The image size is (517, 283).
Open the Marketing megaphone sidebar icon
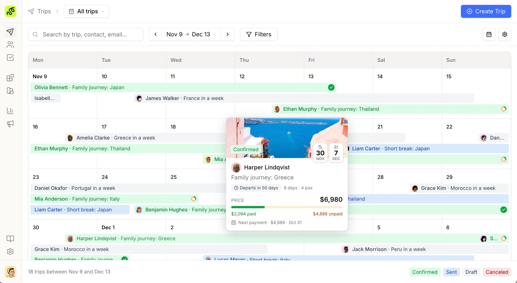10,124
